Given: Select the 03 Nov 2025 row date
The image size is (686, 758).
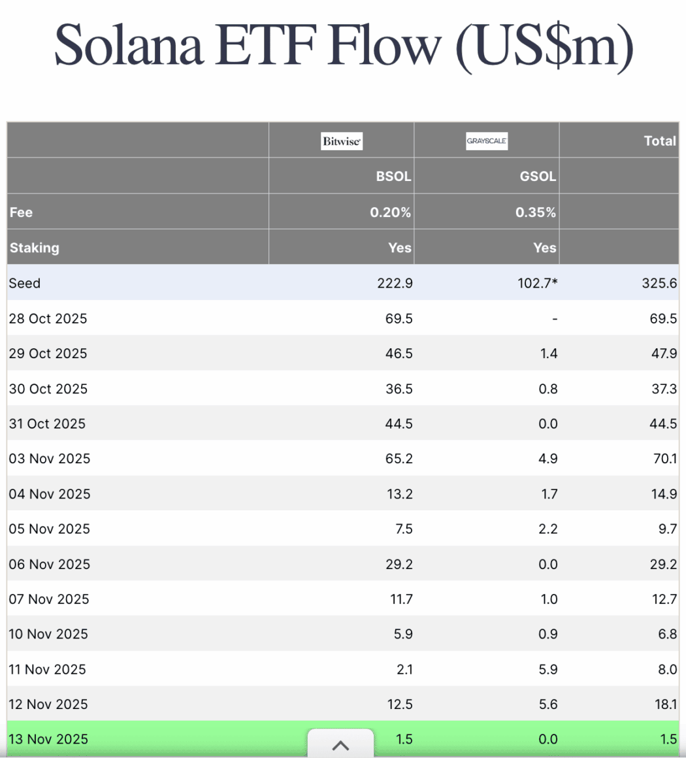Looking at the screenshot, I should click(x=50, y=459).
